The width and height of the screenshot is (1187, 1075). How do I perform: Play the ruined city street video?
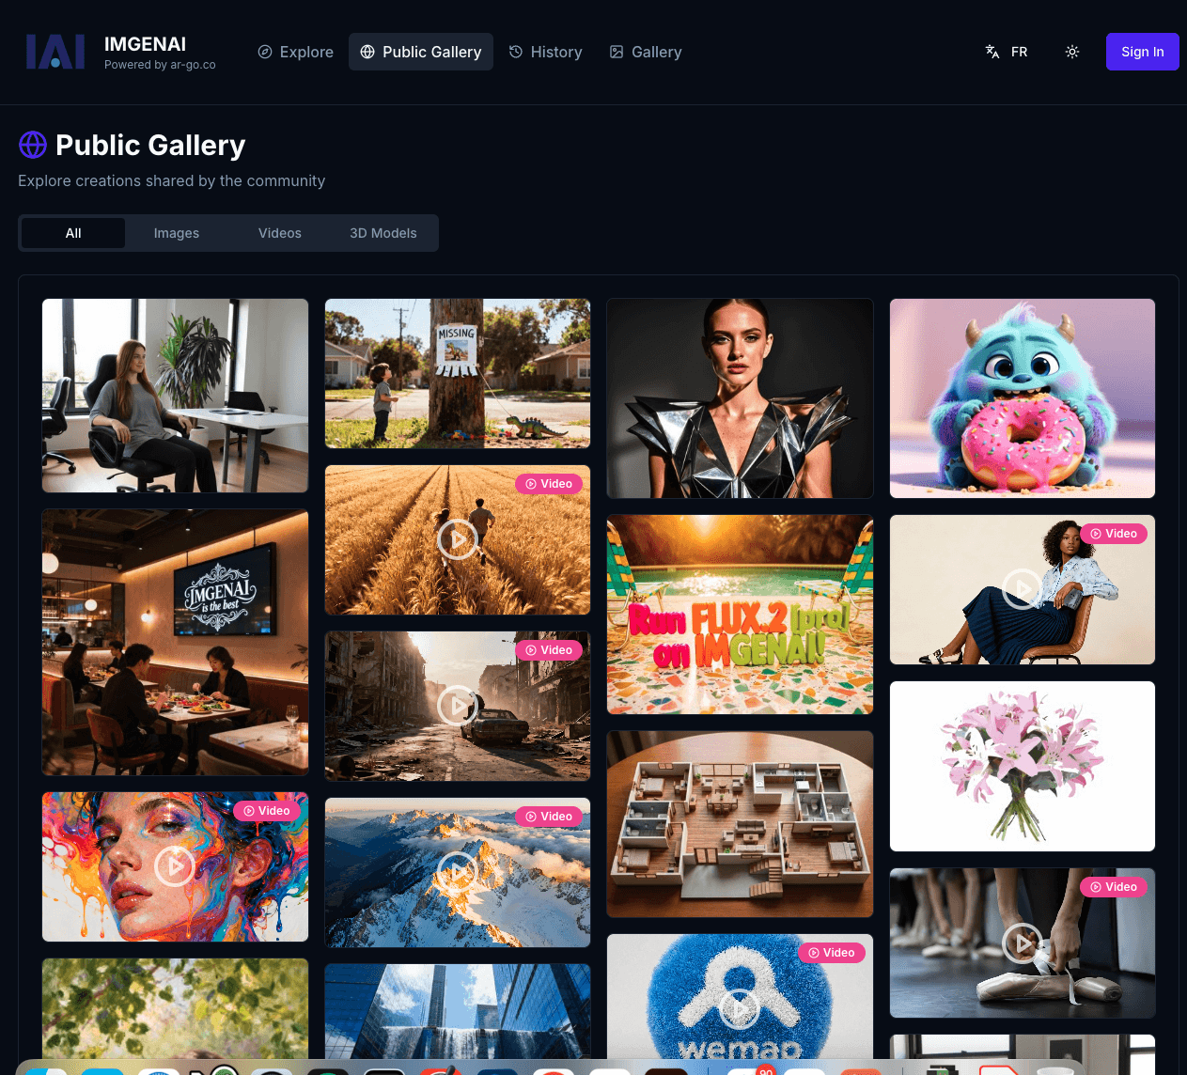point(458,706)
